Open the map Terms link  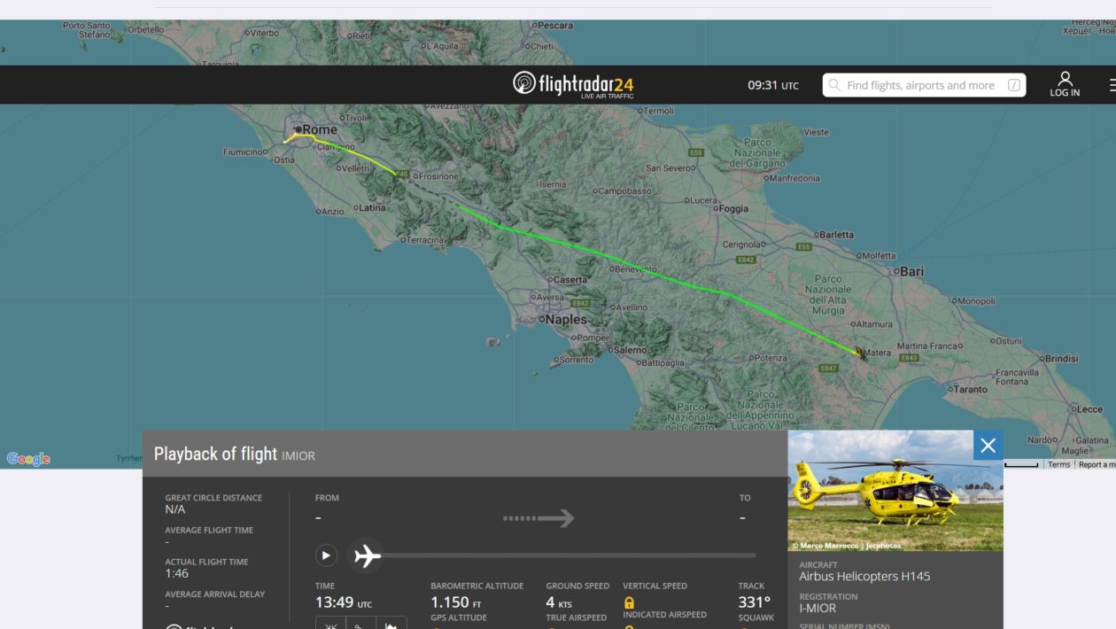pyautogui.click(x=1059, y=464)
